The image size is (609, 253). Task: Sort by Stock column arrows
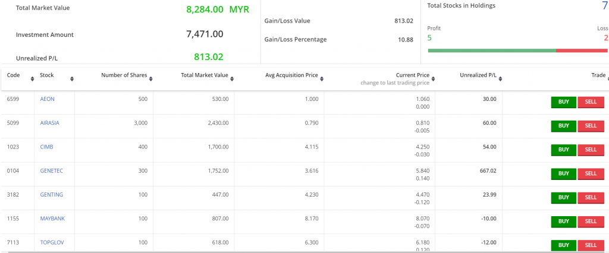[72, 79]
